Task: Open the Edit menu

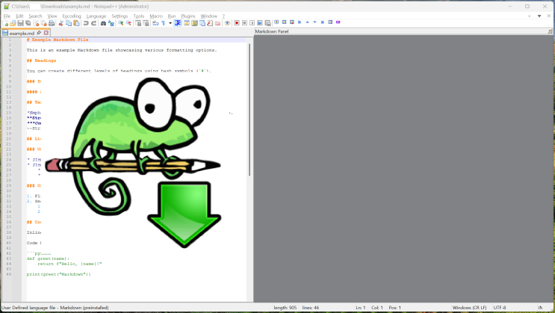Action: [19, 16]
